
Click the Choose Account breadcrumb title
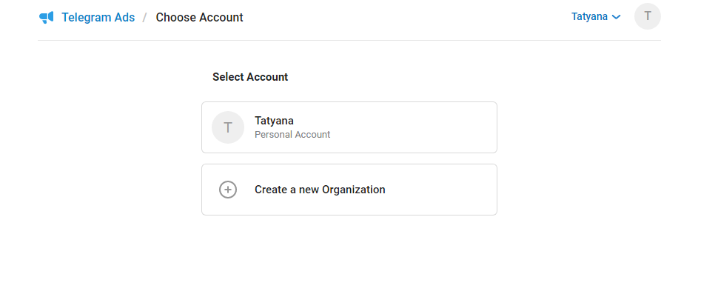[199, 17]
